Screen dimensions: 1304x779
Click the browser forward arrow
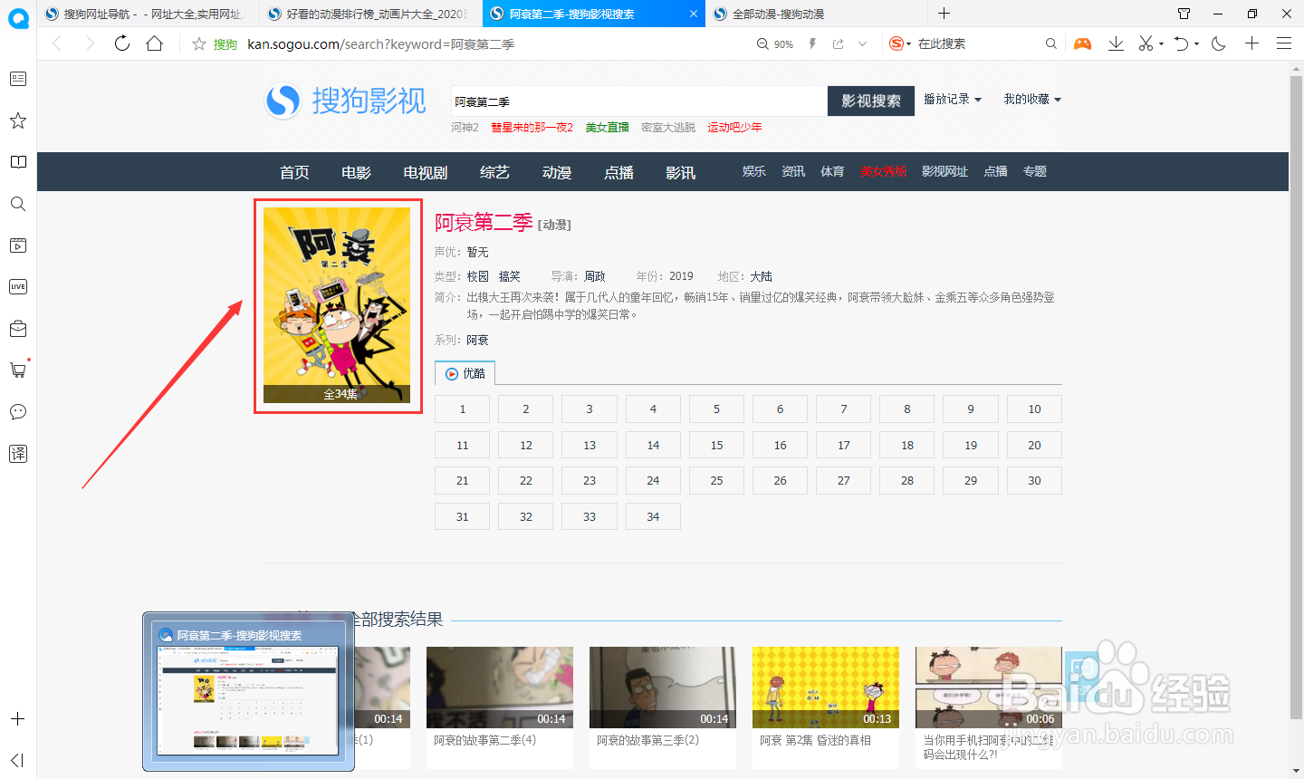coord(89,43)
